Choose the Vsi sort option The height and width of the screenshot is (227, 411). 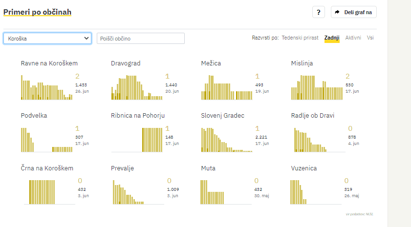click(x=371, y=38)
